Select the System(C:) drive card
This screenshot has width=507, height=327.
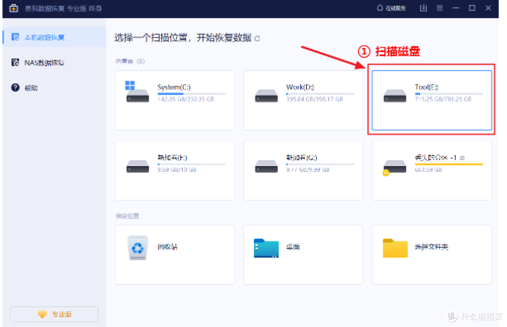point(175,100)
